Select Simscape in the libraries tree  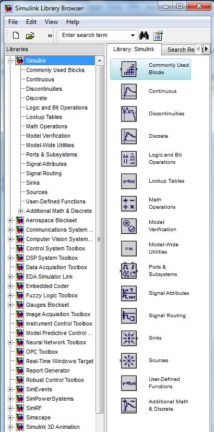(38, 417)
